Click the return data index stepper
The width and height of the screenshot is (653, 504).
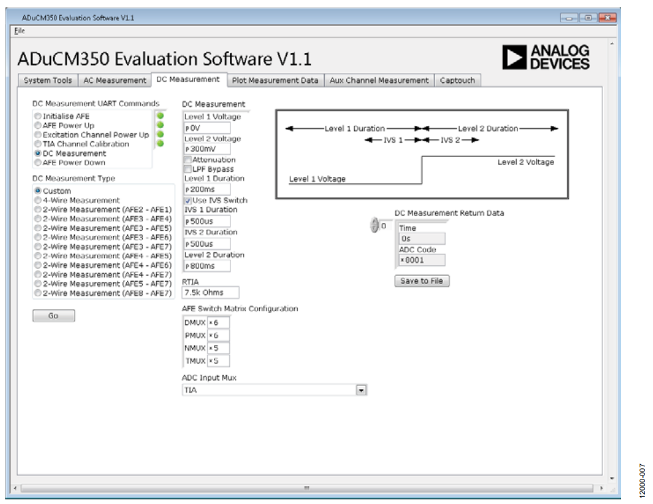374,225
